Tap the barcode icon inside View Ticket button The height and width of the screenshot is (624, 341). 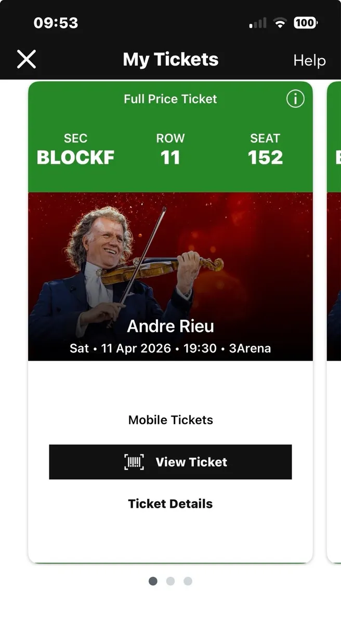click(134, 462)
